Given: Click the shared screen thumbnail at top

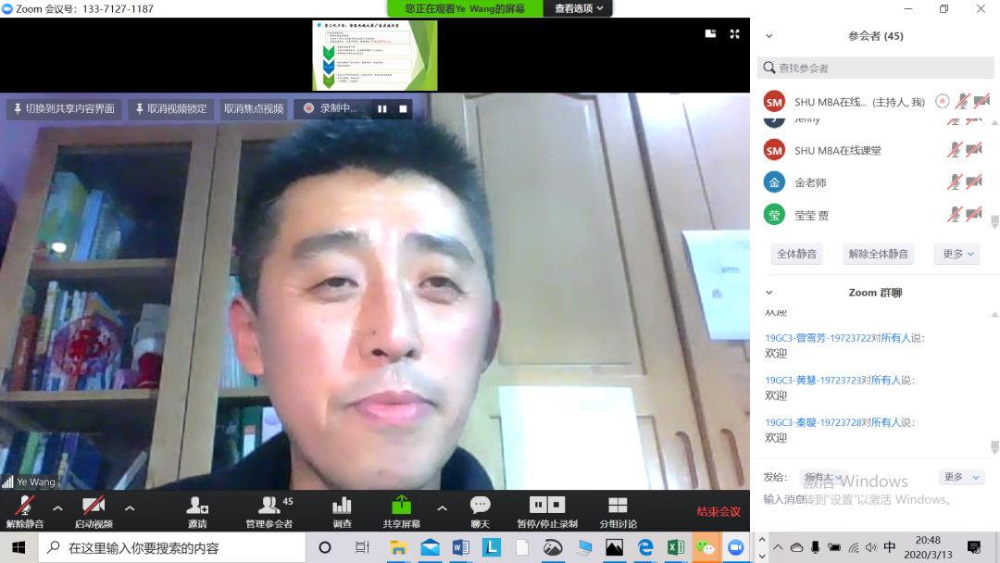Looking at the screenshot, I should (374, 56).
